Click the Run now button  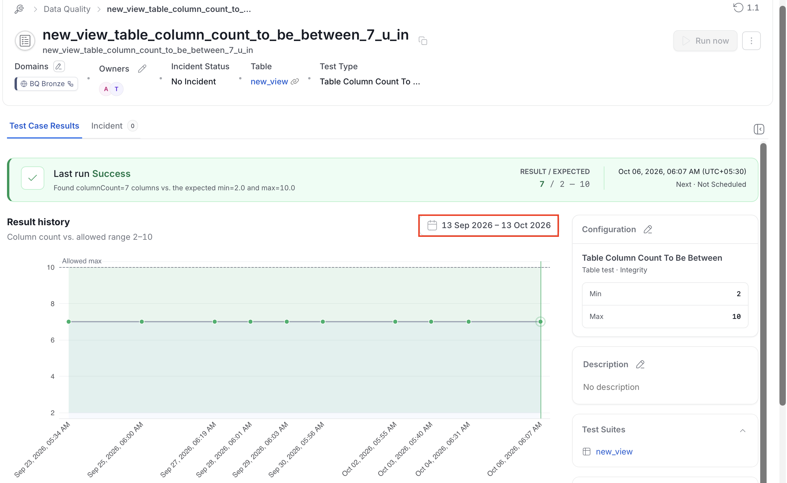[705, 40]
